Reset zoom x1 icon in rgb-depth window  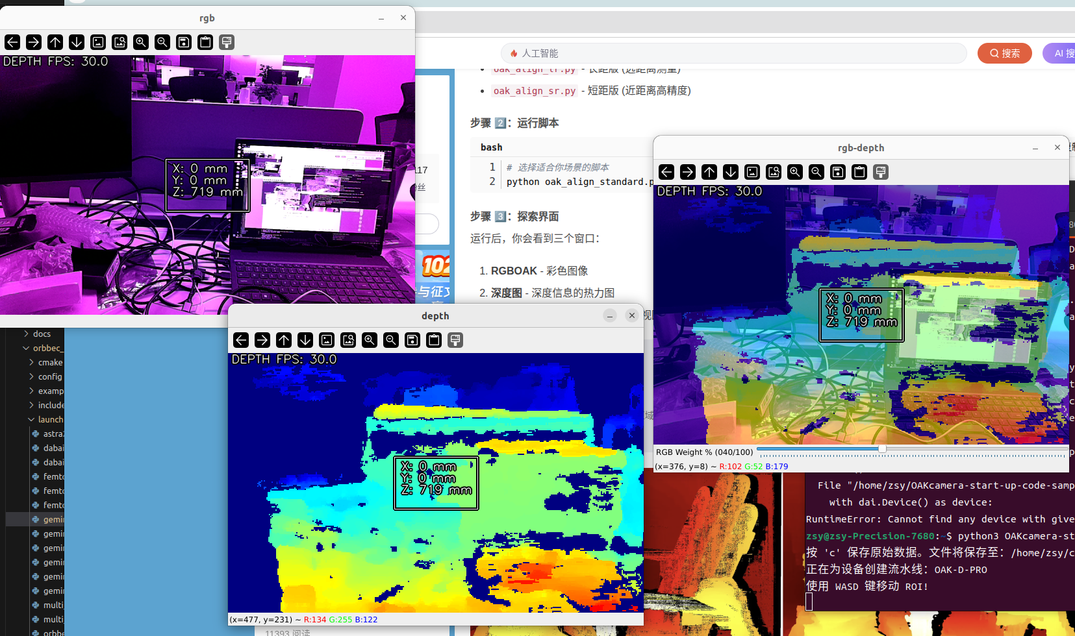(752, 172)
